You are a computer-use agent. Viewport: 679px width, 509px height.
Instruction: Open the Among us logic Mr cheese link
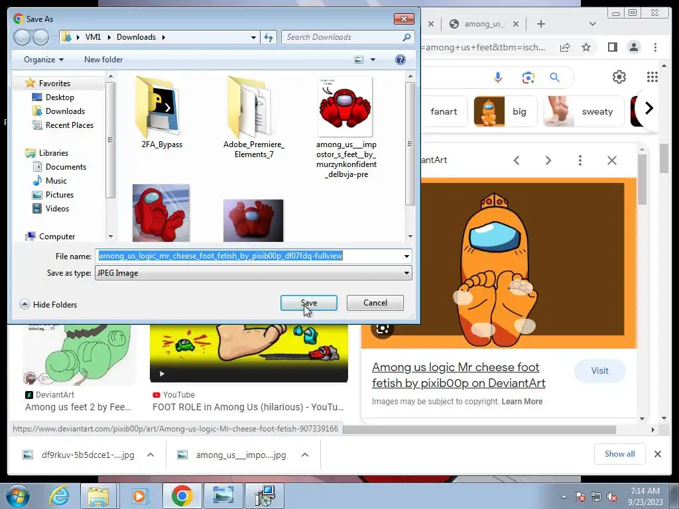(458, 375)
